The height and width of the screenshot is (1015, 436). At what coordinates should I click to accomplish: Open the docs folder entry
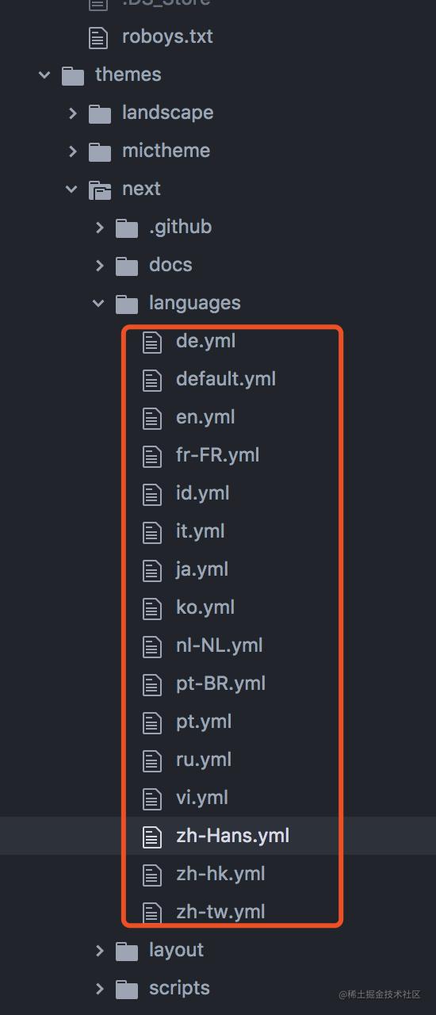tap(170, 265)
